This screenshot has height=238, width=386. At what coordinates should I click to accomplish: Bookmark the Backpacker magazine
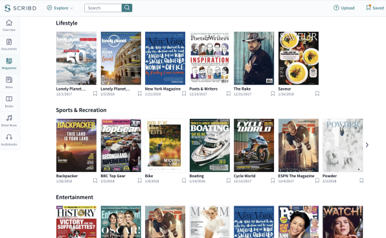[95, 180]
